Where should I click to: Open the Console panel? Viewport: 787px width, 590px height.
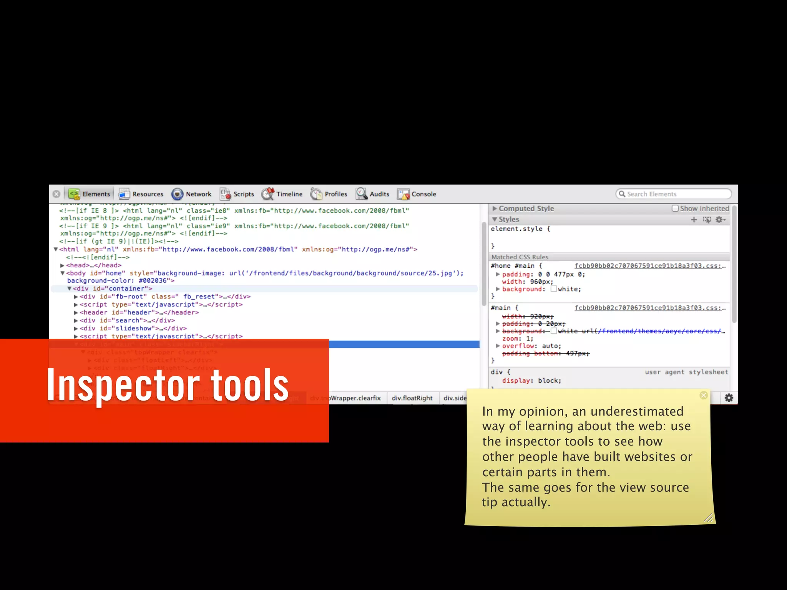pos(417,194)
